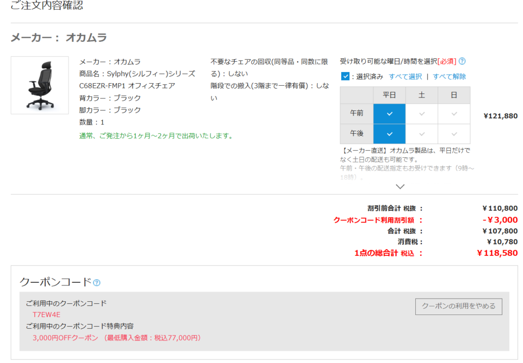Click the 平日 column header
The width and height of the screenshot is (523, 363).
point(389,95)
